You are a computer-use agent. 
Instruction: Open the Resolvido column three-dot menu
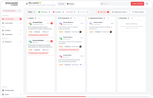point(132,18)
